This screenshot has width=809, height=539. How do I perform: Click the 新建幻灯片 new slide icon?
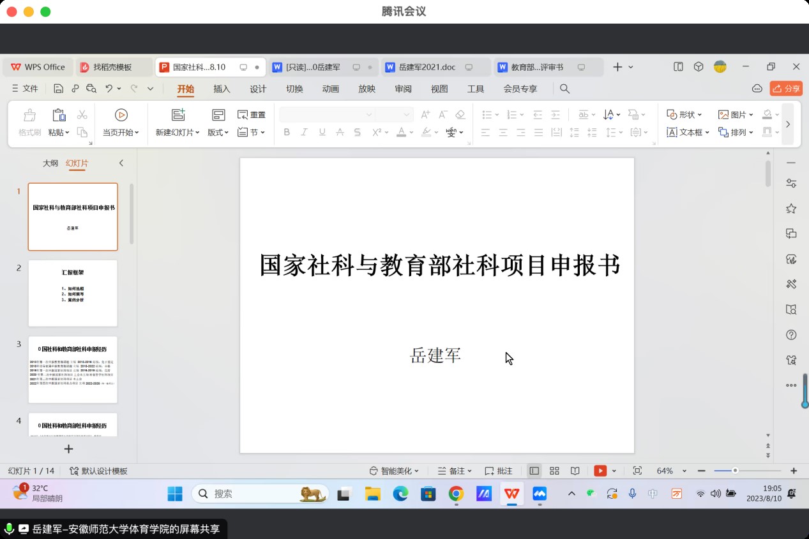tap(178, 115)
